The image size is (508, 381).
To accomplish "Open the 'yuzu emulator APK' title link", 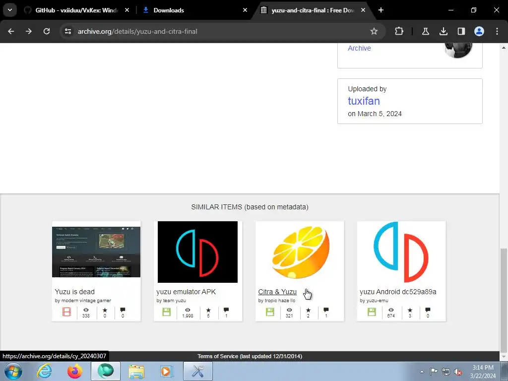I will (x=186, y=292).
